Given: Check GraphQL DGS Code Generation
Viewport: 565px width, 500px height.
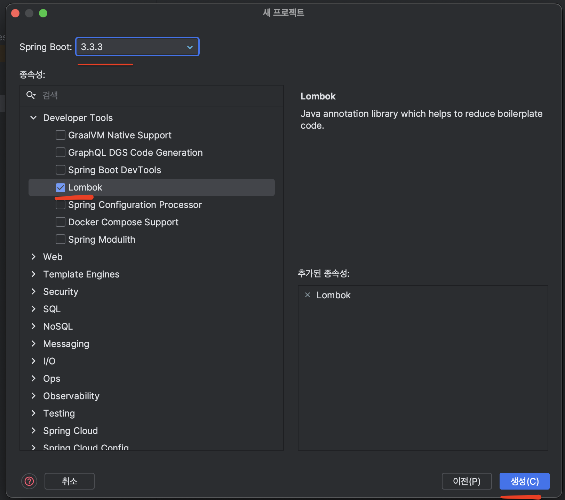Looking at the screenshot, I should (x=61, y=152).
